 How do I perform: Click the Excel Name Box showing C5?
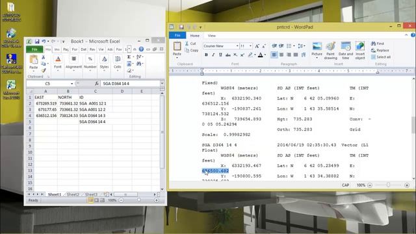click(47, 84)
